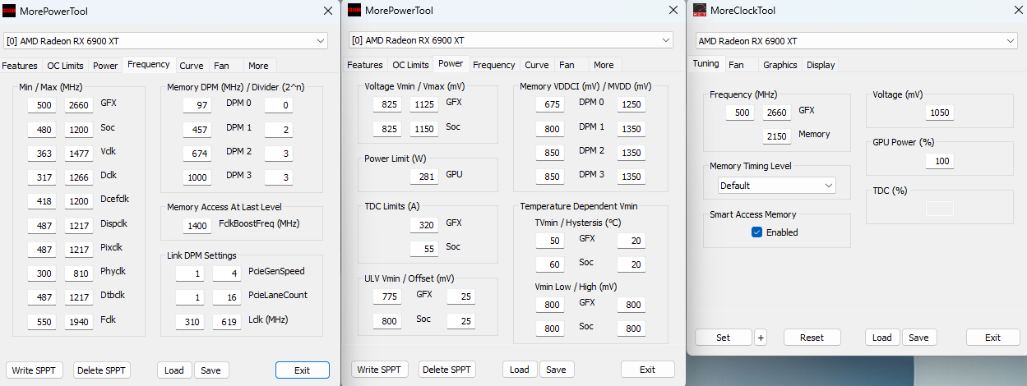Open Features tab in middle MorePowerTool
The height and width of the screenshot is (386, 1027).
[365, 66]
